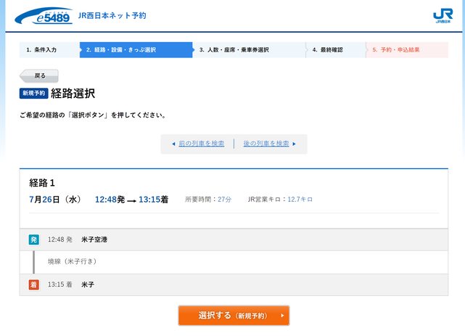Click the 境線（米子行き） line name
Viewport: 465px width, 336px height.
[x=72, y=261]
